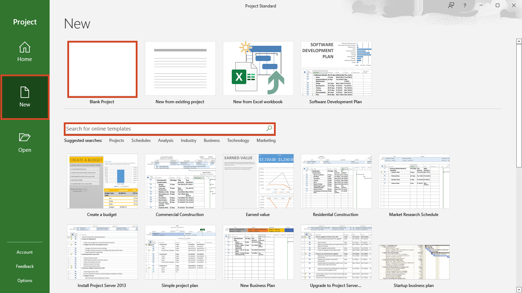Open the Earned value template
Screen dimensions: 522x293
point(258,181)
